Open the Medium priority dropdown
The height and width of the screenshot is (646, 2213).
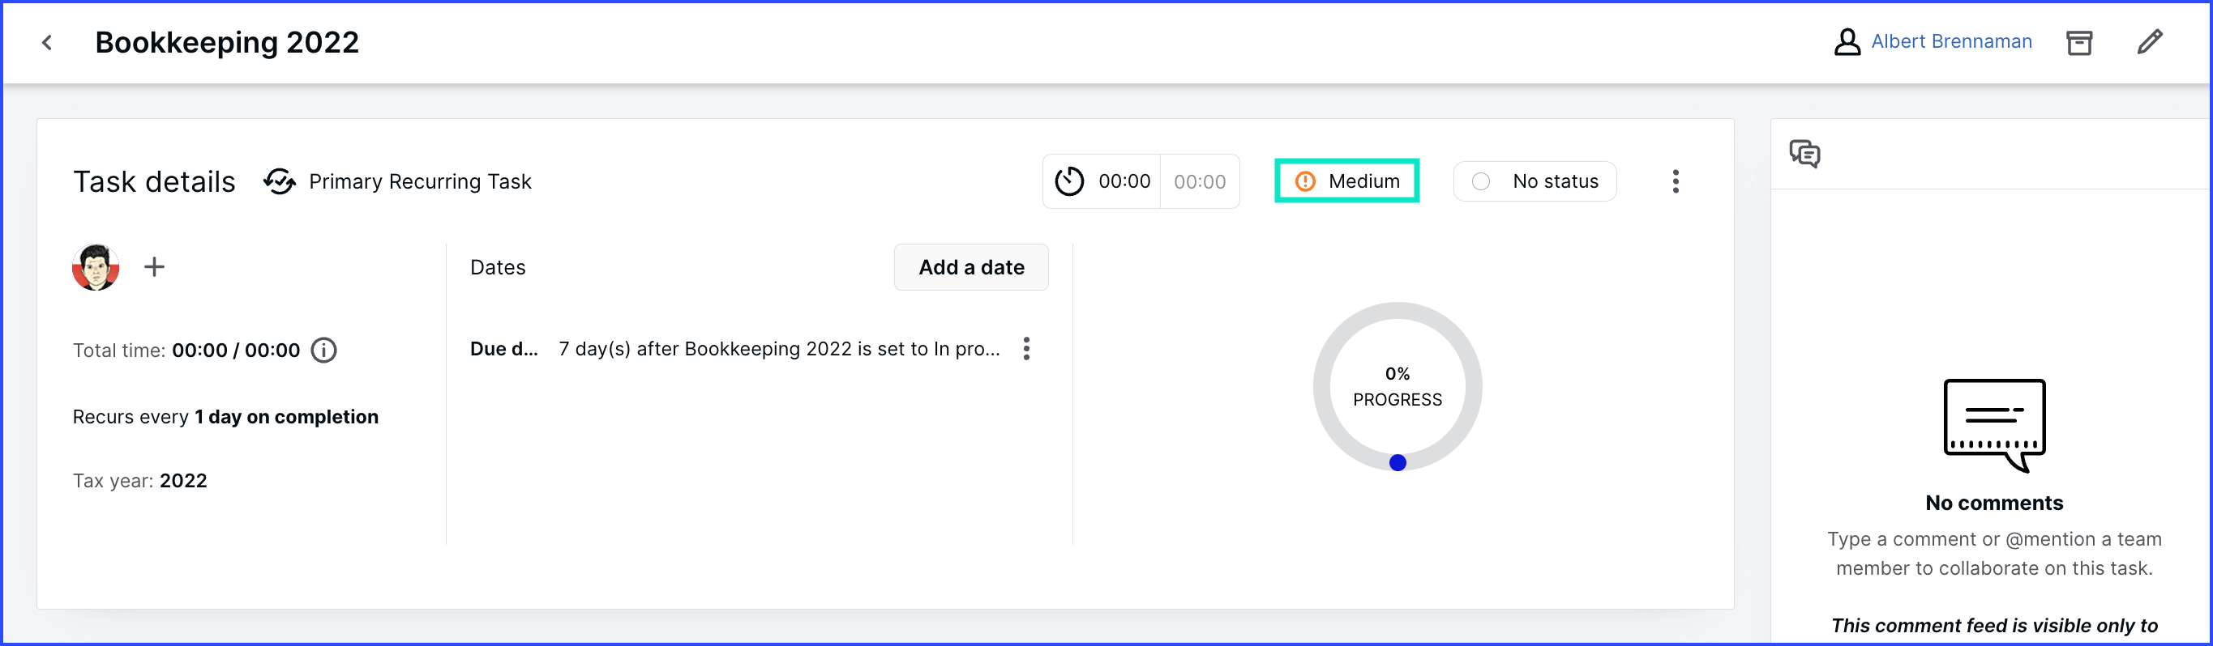[x=1347, y=181]
